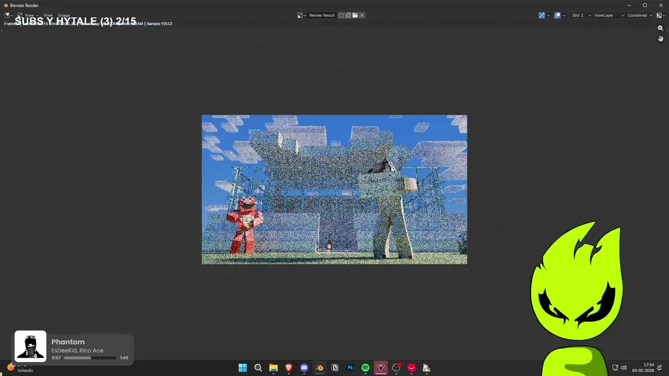Image resolution: width=669 pixels, height=376 pixels.
Task: Click the highlighted pink app in taskbar
Action: click(380, 368)
